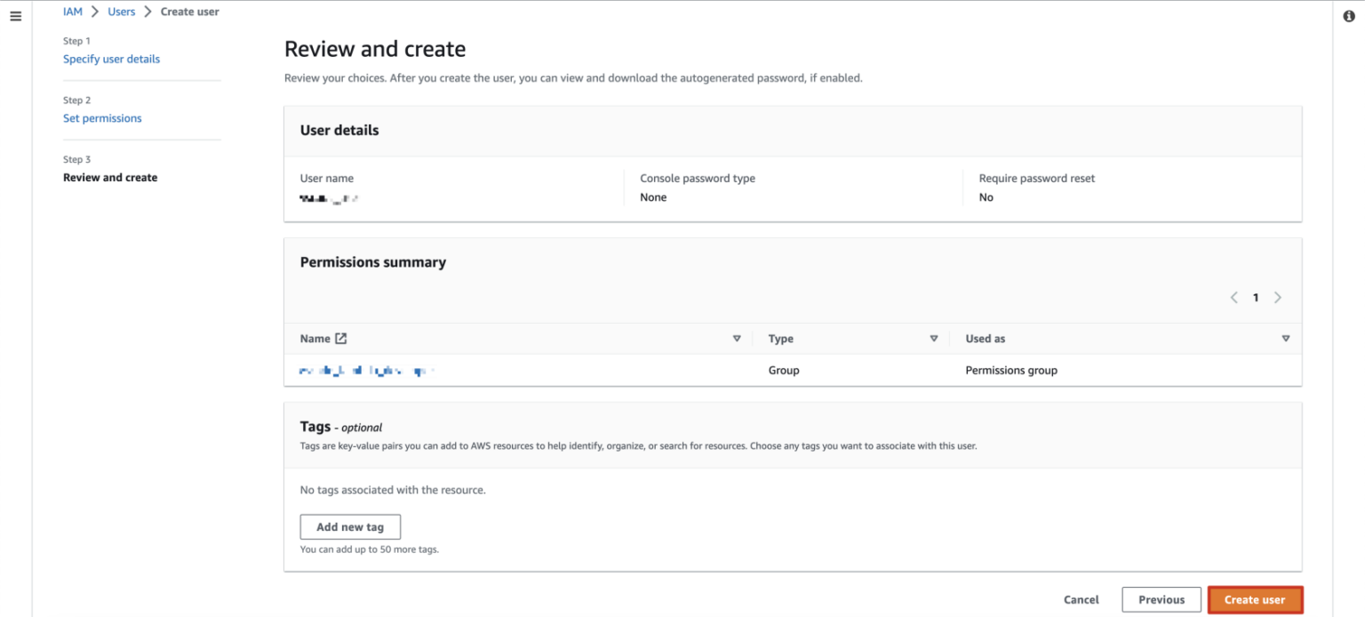Screen dimensions: 1365x617
Task: Click the info icon in the top right
Action: [x=1349, y=15]
